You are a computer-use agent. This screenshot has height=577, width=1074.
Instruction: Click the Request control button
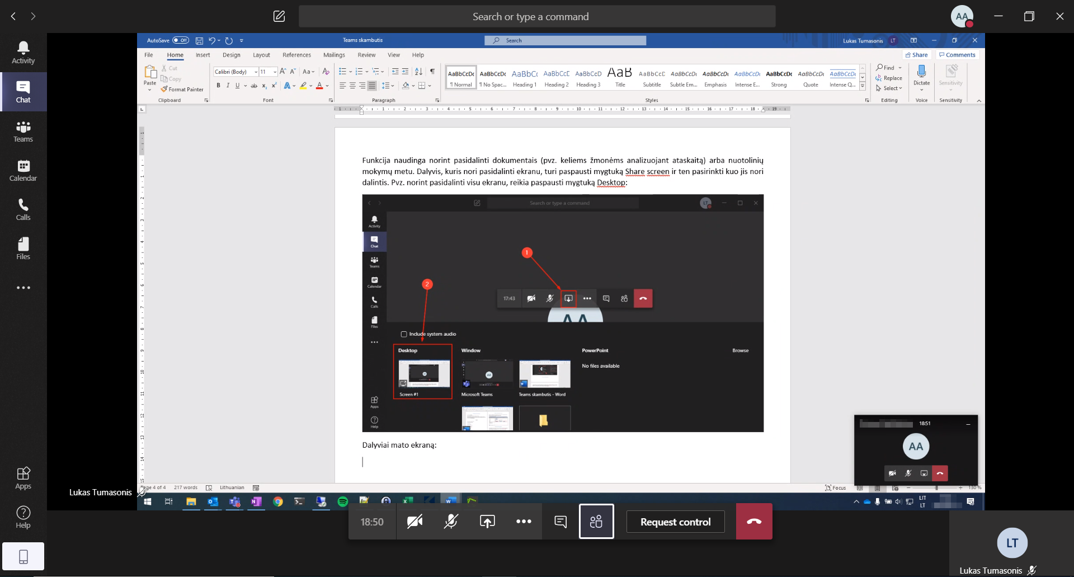(x=675, y=522)
